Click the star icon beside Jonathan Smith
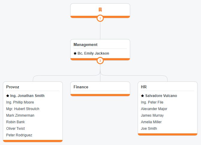The image size is (201, 145). coord(7,96)
